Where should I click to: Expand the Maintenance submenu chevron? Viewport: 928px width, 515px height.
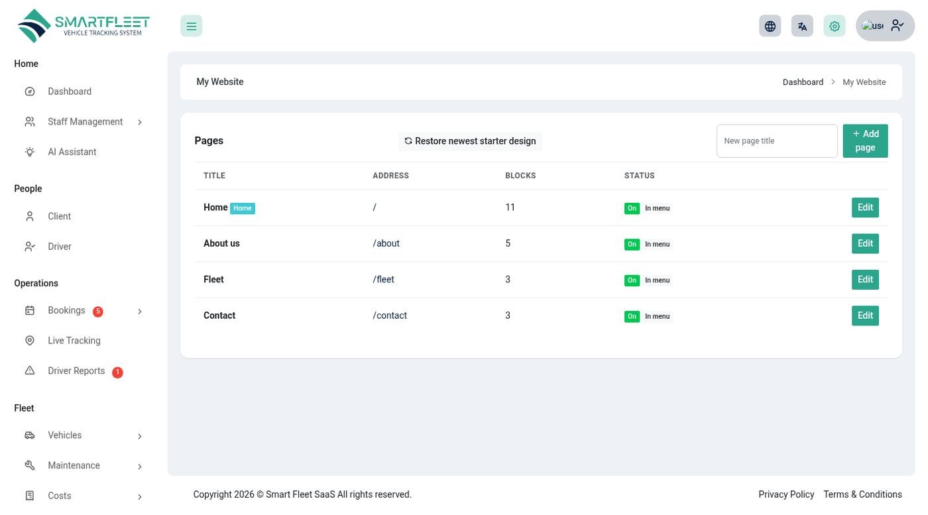139,466
